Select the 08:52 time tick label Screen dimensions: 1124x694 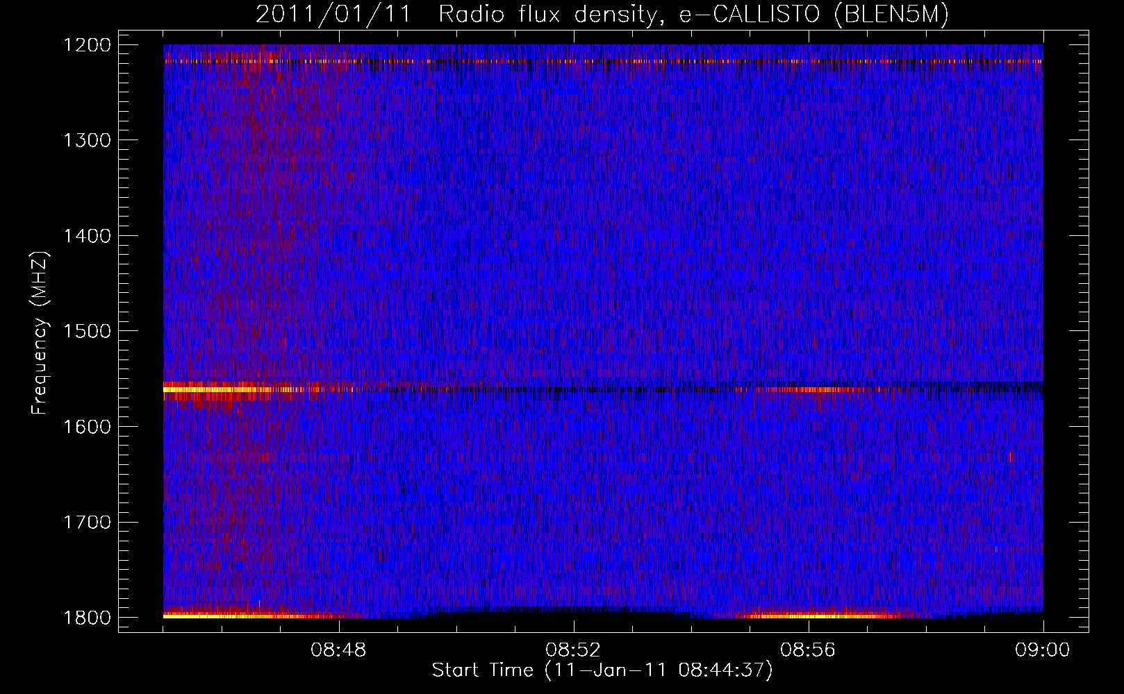[x=573, y=650]
